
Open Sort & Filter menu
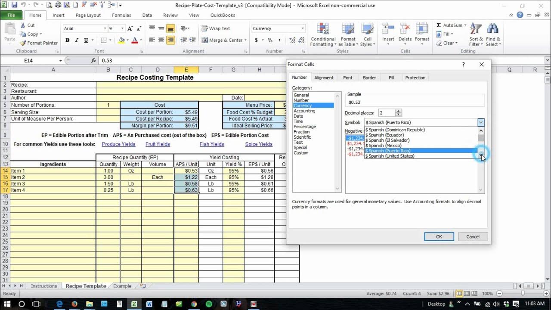point(476,34)
